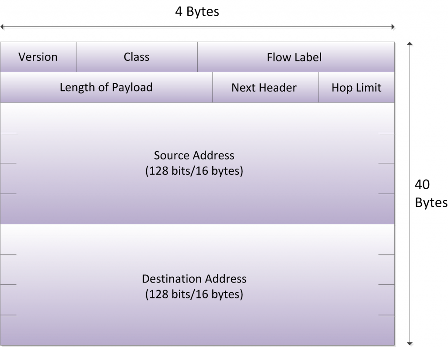The width and height of the screenshot is (448, 347).
Task: Click top arrowhead of the height arrow
Action: 410,44
